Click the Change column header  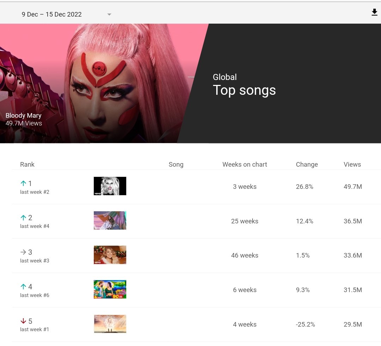[x=307, y=164]
